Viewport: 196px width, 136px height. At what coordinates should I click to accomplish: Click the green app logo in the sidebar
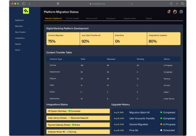tap(26, 11)
